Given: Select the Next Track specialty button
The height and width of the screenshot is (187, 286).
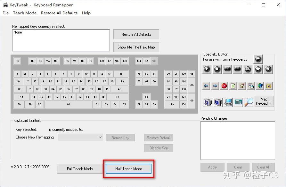Looking at the screenshot, I should click(238, 69).
